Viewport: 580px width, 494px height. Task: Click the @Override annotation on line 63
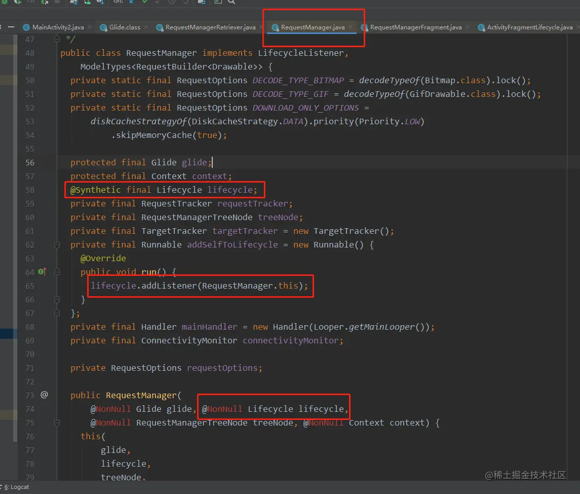[103, 259]
